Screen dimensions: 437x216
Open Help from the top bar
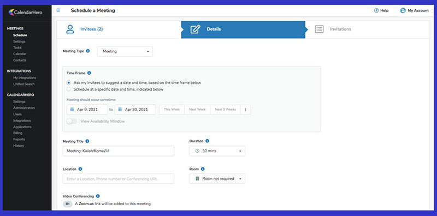tap(381, 10)
